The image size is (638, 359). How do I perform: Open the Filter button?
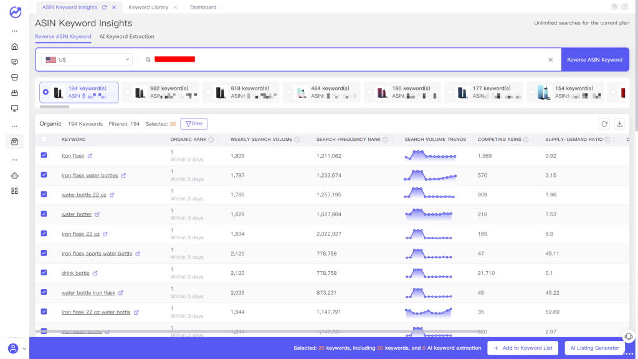pos(194,124)
